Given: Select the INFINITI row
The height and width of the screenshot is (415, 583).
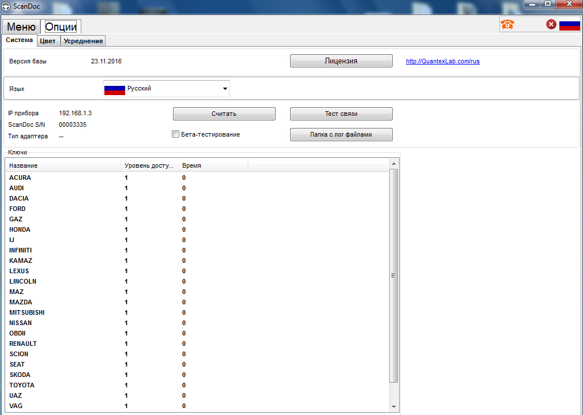Looking at the screenshot, I should pos(197,250).
